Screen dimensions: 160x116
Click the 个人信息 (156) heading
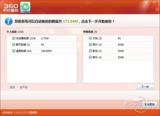click(x=15, y=32)
